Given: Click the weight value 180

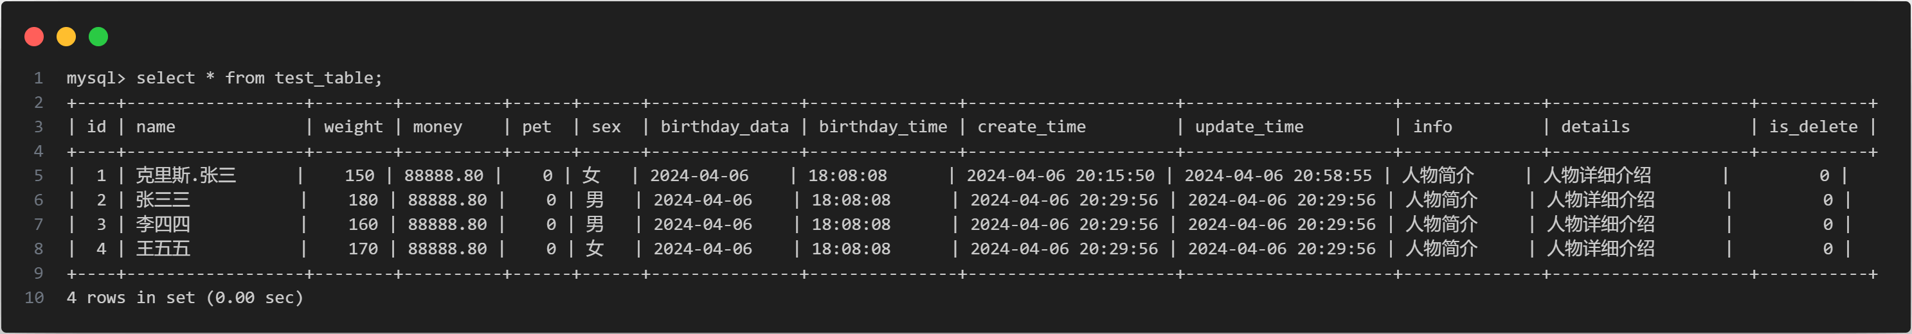Looking at the screenshot, I should pyautogui.click(x=363, y=200).
